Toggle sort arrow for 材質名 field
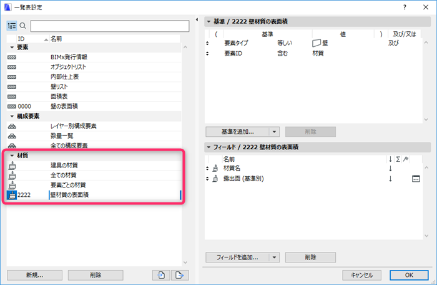 tap(390, 168)
